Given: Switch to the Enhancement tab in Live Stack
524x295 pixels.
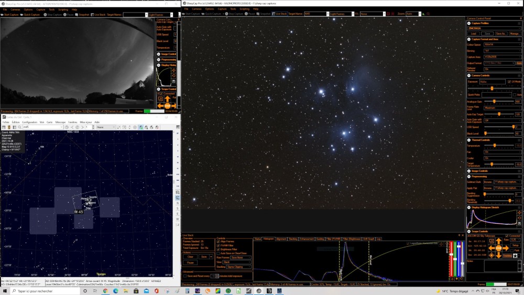Looking at the screenshot, I should pyautogui.click(x=307, y=239).
